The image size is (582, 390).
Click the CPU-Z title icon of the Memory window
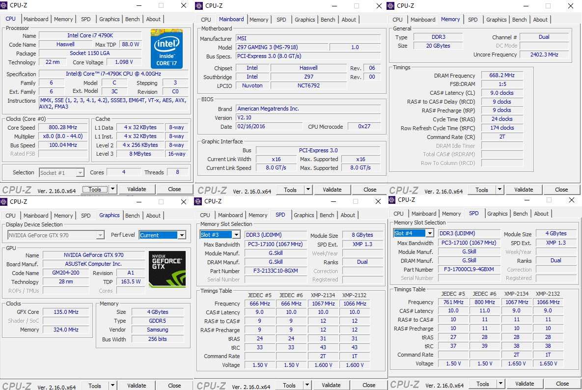[390, 5]
